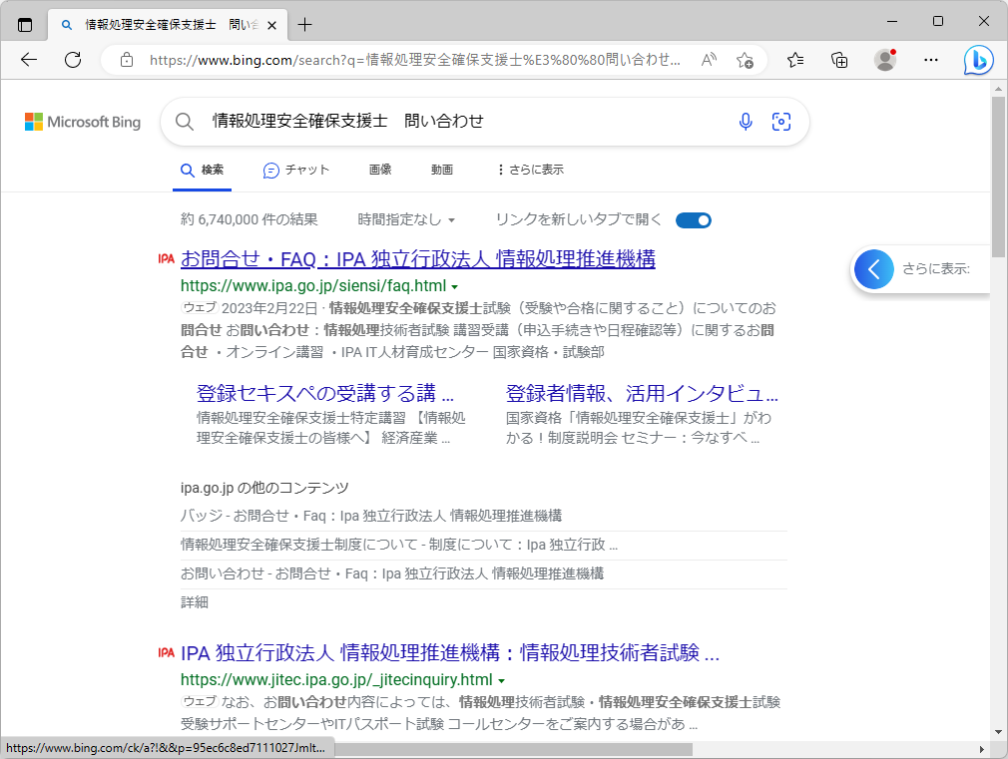The width and height of the screenshot is (1008, 759).
Task: Expand the さらに表示 side panel chevron
Action: tap(873, 268)
